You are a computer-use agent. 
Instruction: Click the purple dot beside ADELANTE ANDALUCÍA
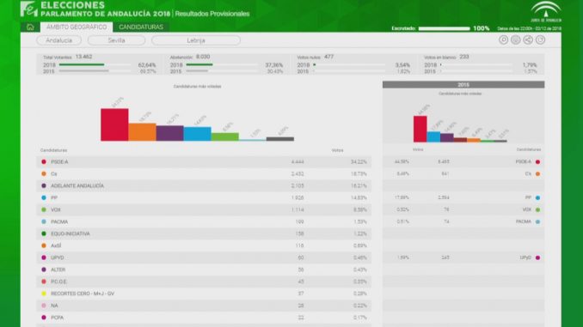pyautogui.click(x=44, y=185)
